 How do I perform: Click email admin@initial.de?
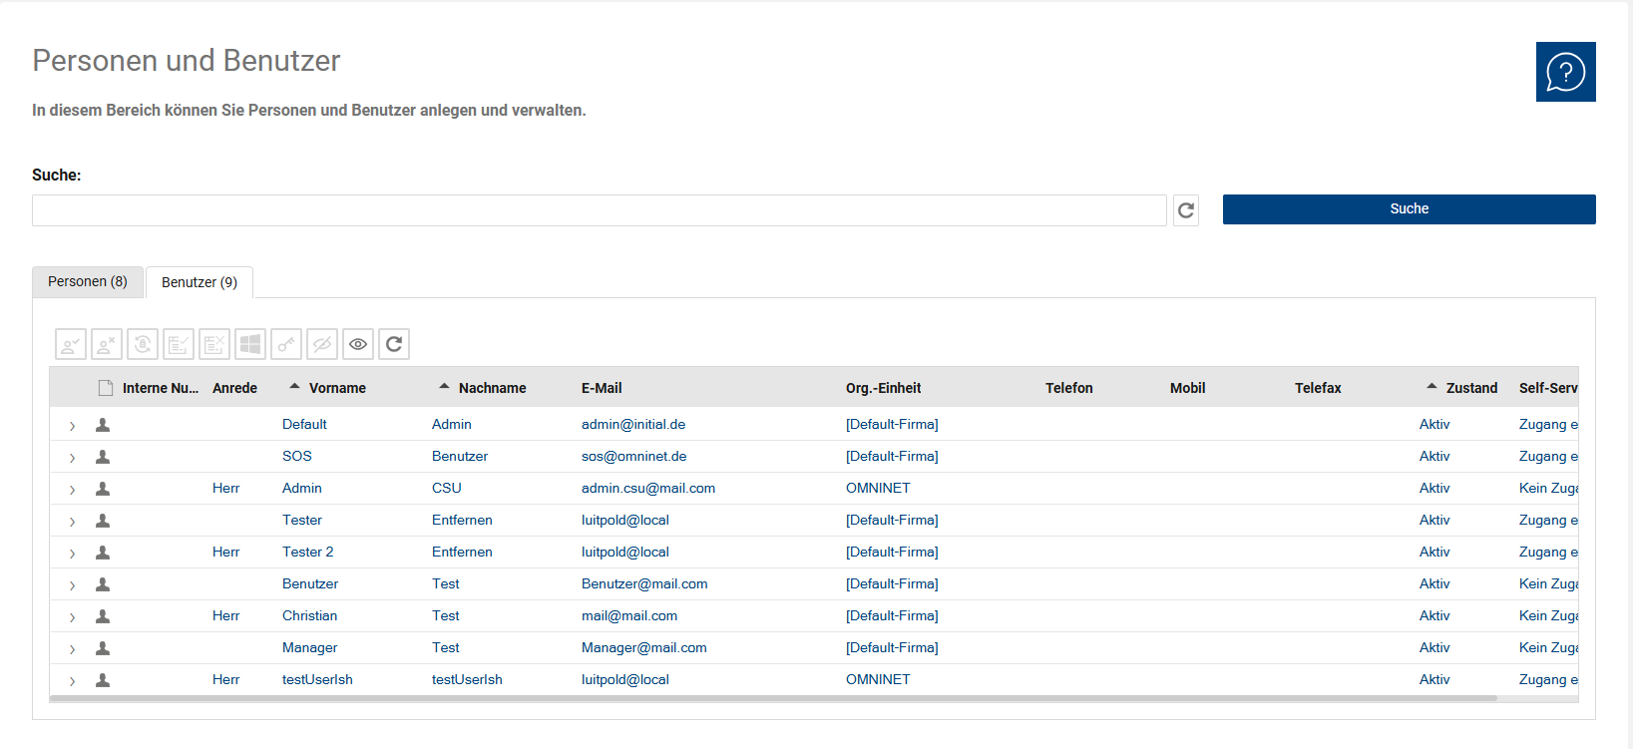pos(633,424)
